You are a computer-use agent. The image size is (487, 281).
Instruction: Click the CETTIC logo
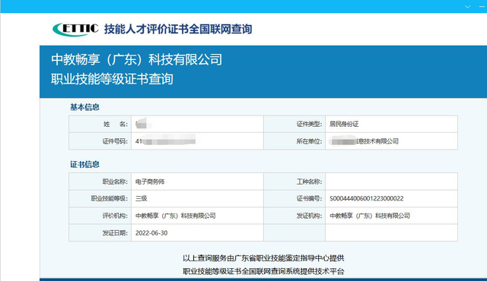75,29
